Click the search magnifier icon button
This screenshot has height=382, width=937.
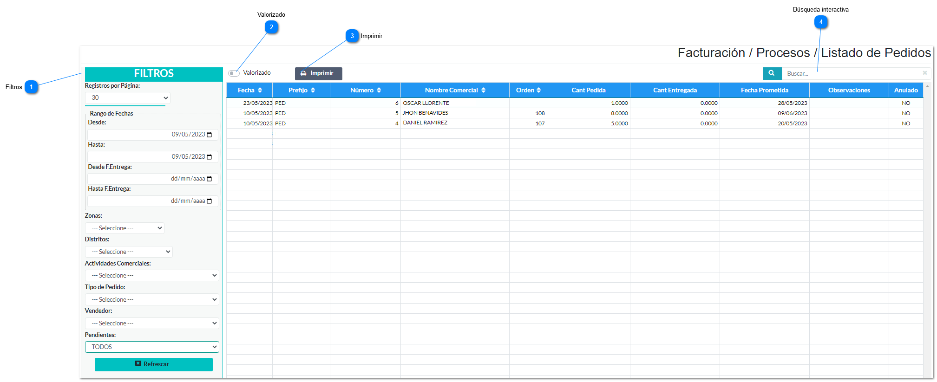click(x=772, y=73)
